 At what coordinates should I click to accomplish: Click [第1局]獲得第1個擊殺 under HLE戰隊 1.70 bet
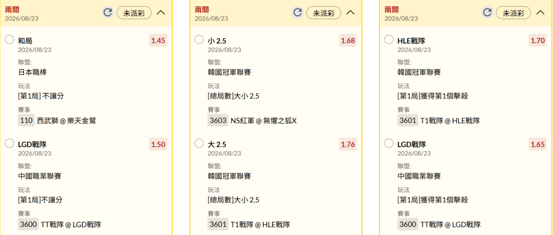pyautogui.click(x=433, y=96)
